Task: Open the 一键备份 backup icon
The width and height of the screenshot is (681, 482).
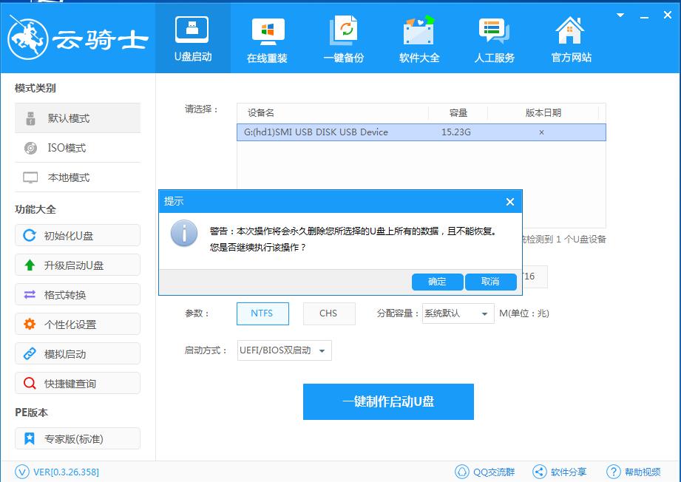Action: coord(344,30)
